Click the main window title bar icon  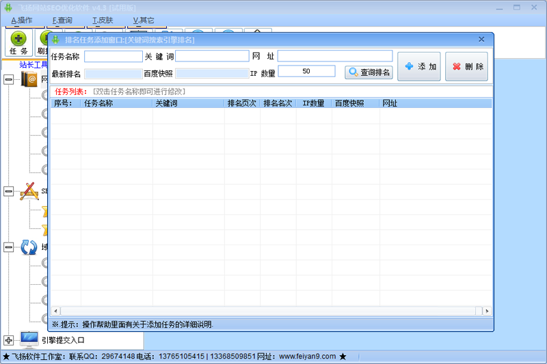pos(8,8)
